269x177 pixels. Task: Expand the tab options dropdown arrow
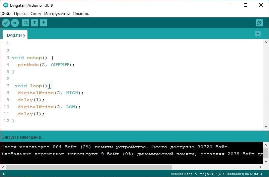point(258,33)
